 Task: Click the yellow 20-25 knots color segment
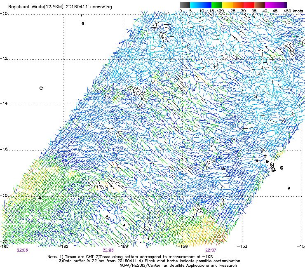pos(228,5)
